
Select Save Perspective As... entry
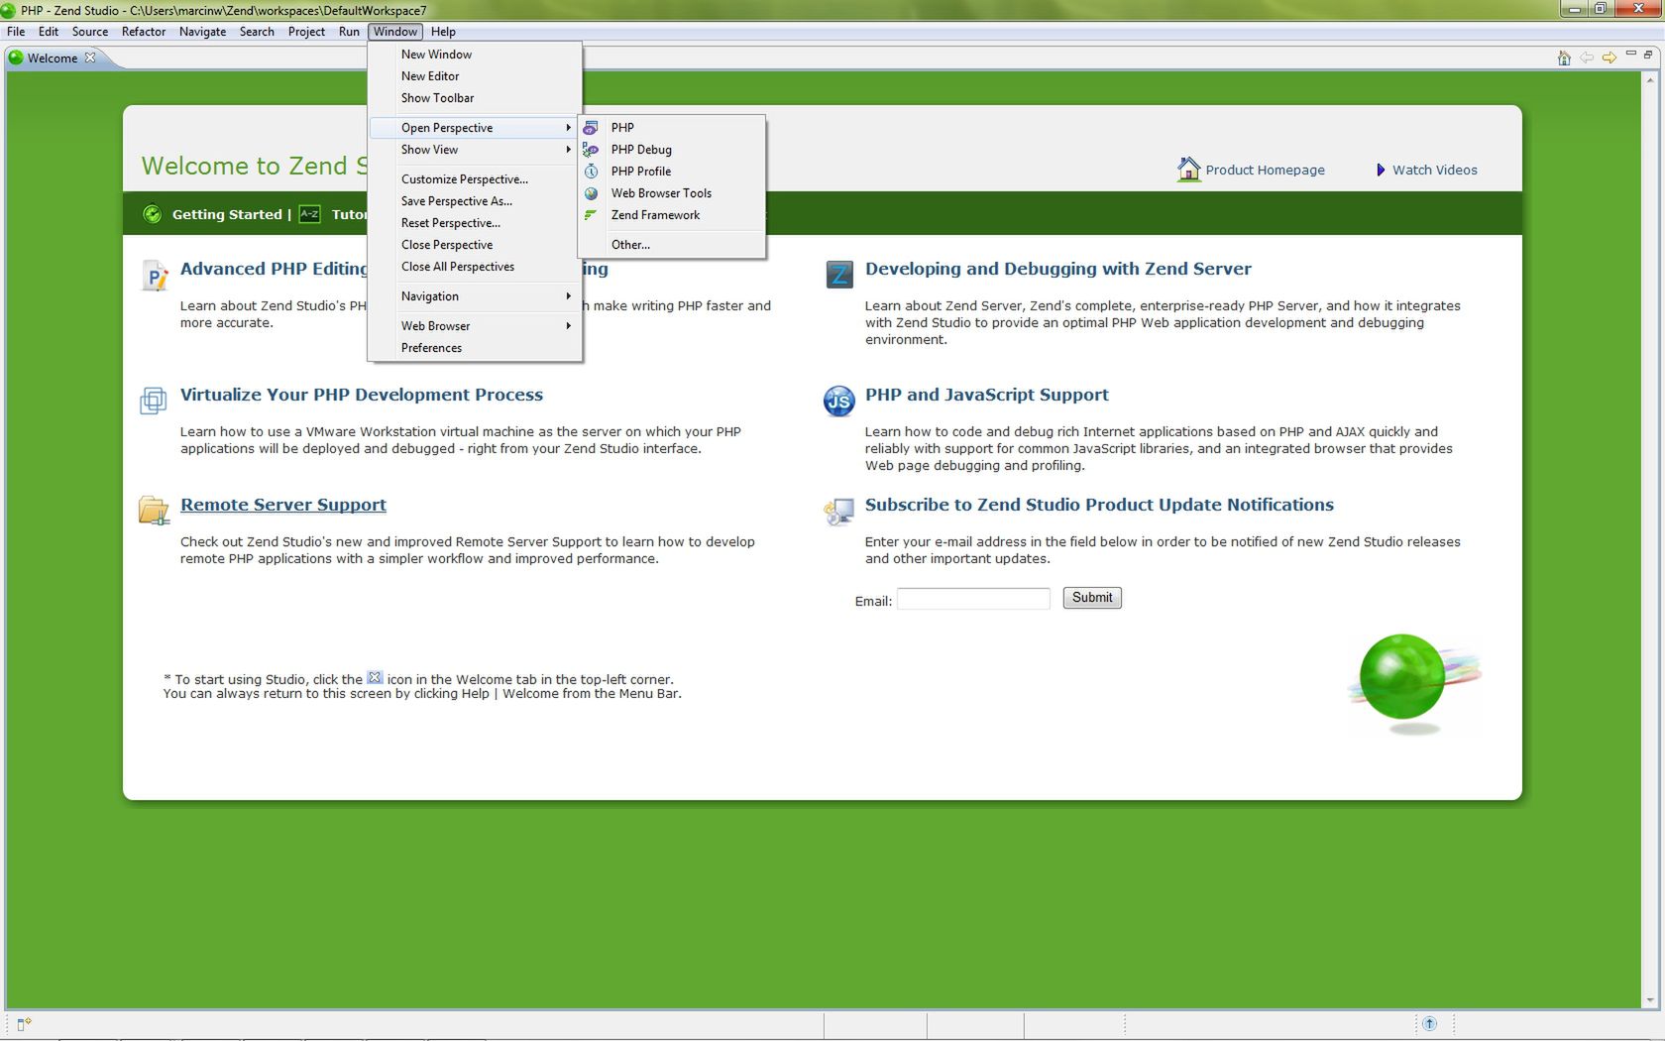[x=475, y=201]
